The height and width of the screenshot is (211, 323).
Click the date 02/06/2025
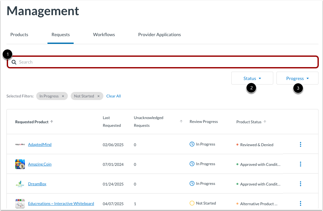click(113, 145)
